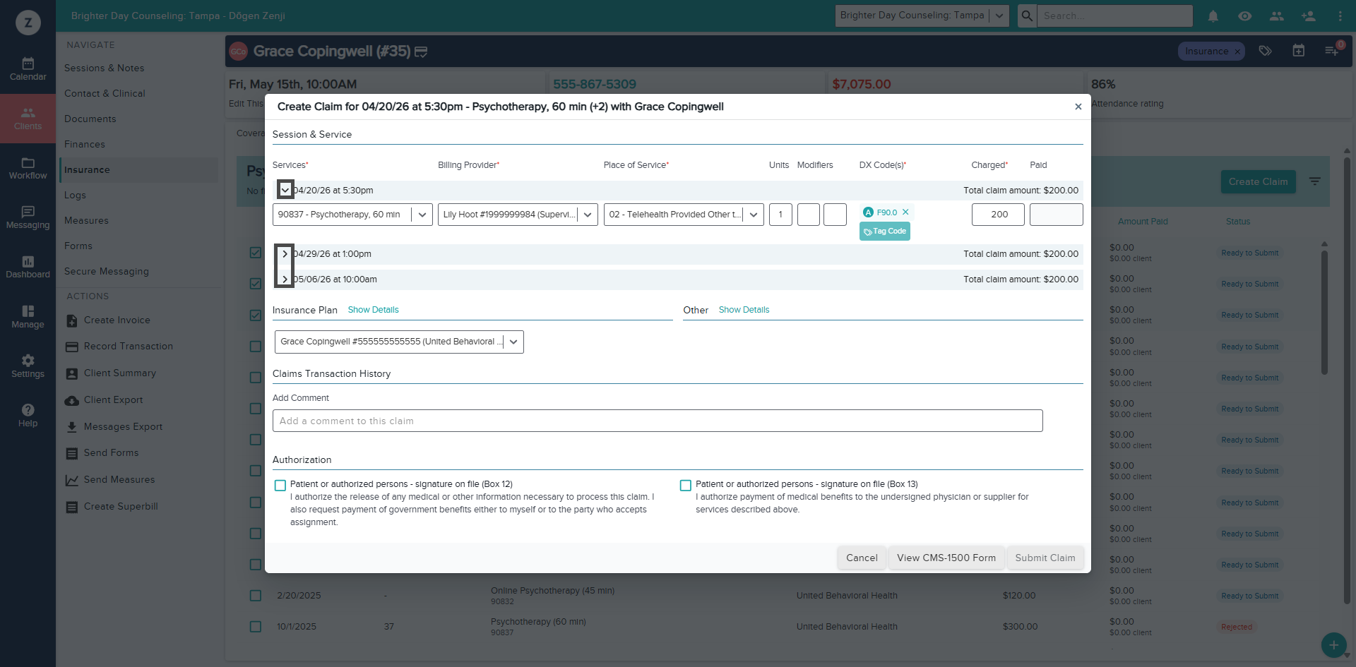This screenshot has width=1356, height=667.
Task: Remove the F90.0 diagnosis code
Action: click(905, 212)
